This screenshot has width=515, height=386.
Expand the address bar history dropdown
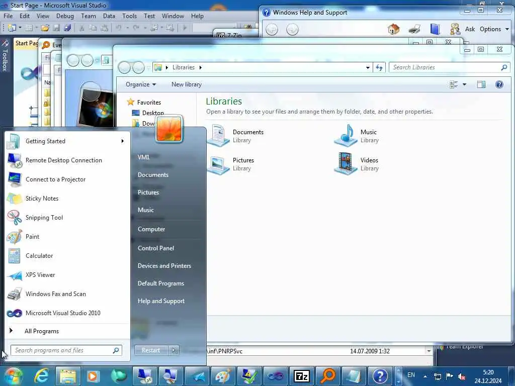(x=368, y=68)
